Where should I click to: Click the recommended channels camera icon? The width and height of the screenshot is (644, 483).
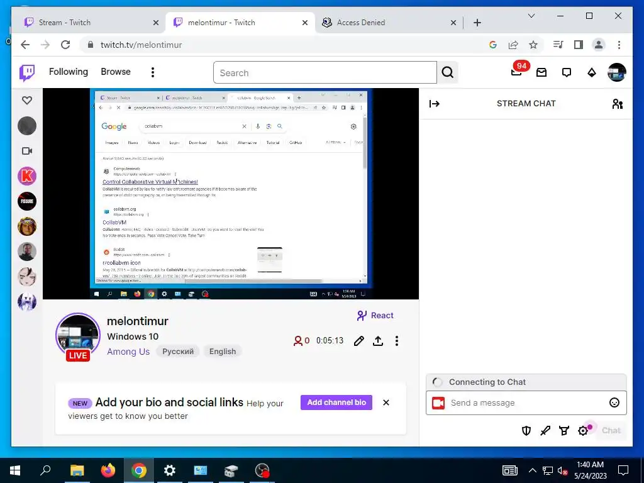tap(27, 151)
